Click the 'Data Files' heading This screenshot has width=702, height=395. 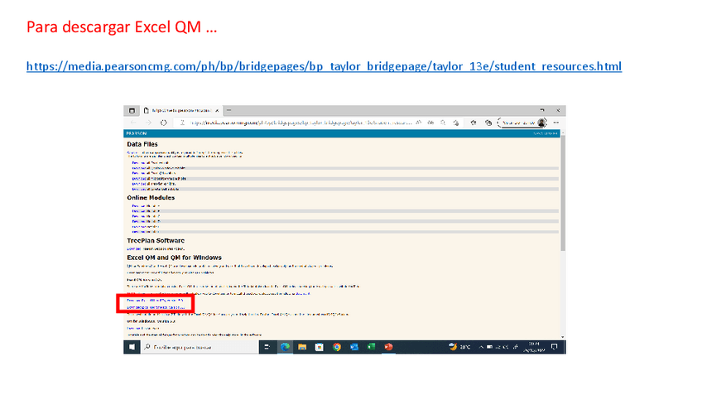click(142, 144)
